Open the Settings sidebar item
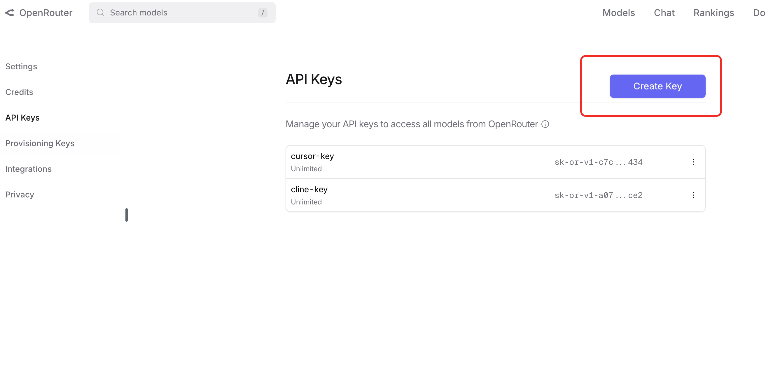766x378 pixels. [21, 66]
